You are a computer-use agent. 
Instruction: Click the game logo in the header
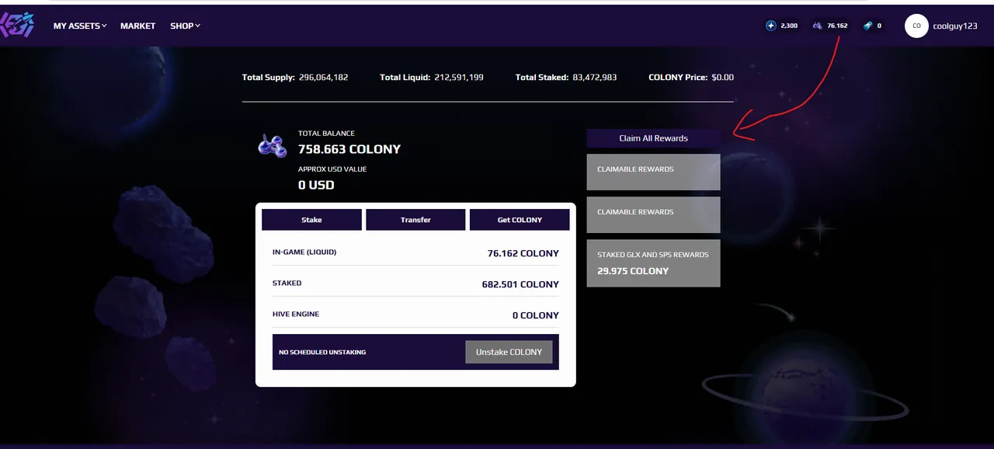pyautogui.click(x=17, y=25)
